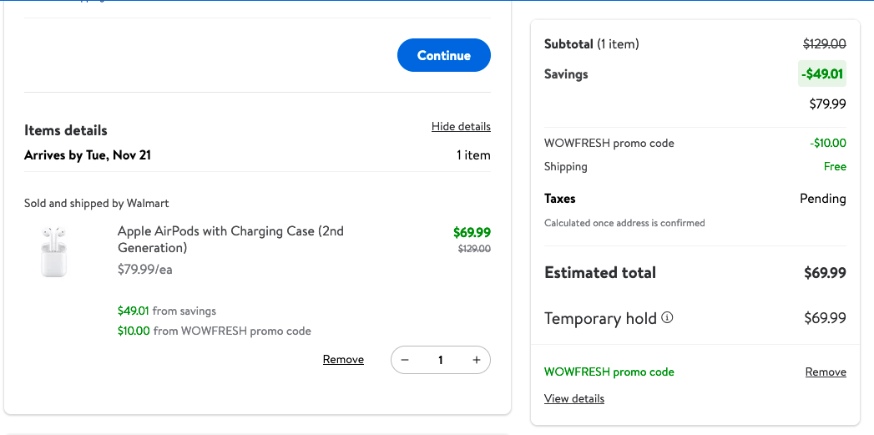The image size is (874, 435).
Task: Click the Arrives by Tue, Nov 21 text
Action: [x=88, y=155]
